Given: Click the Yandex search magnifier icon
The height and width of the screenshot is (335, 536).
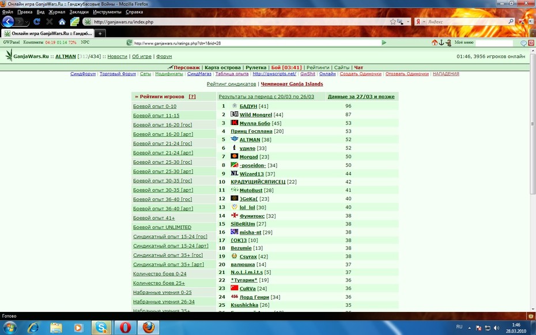Looking at the screenshot, I should click(511, 21).
